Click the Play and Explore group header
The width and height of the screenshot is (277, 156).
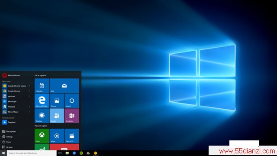coord(41,126)
